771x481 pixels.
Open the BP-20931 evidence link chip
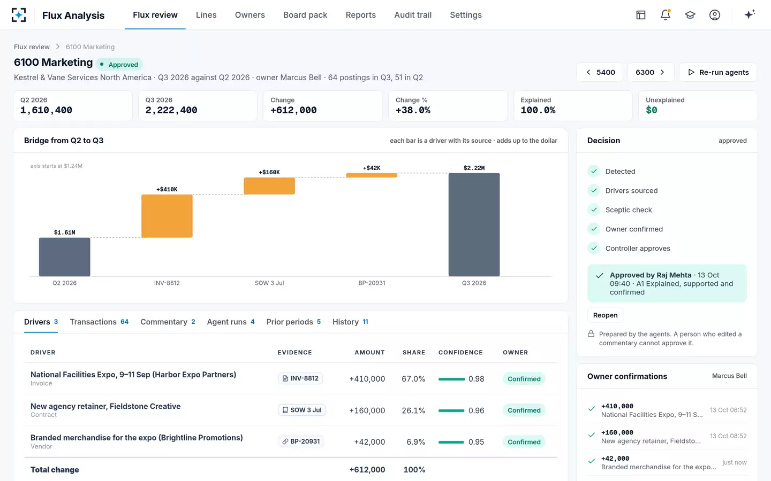pyautogui.click(x=301, y=441)
